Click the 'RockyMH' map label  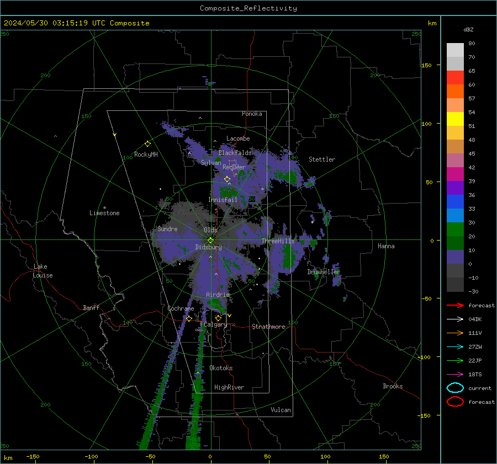tap(146, 154)
